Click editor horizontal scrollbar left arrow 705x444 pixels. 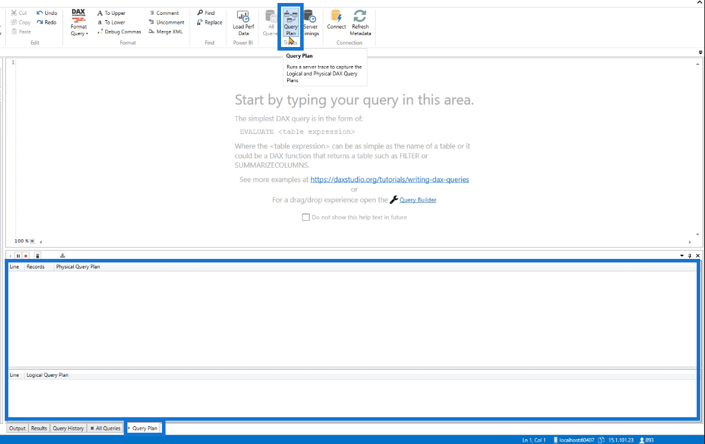[x=40, y=242]
